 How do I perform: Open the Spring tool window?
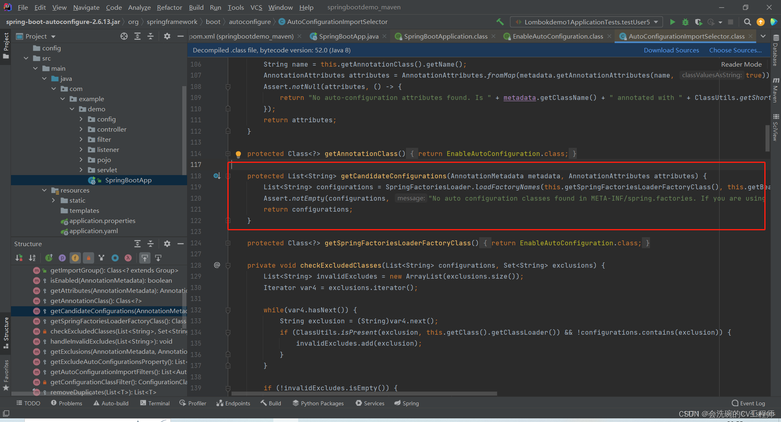[x=406, y=403]
